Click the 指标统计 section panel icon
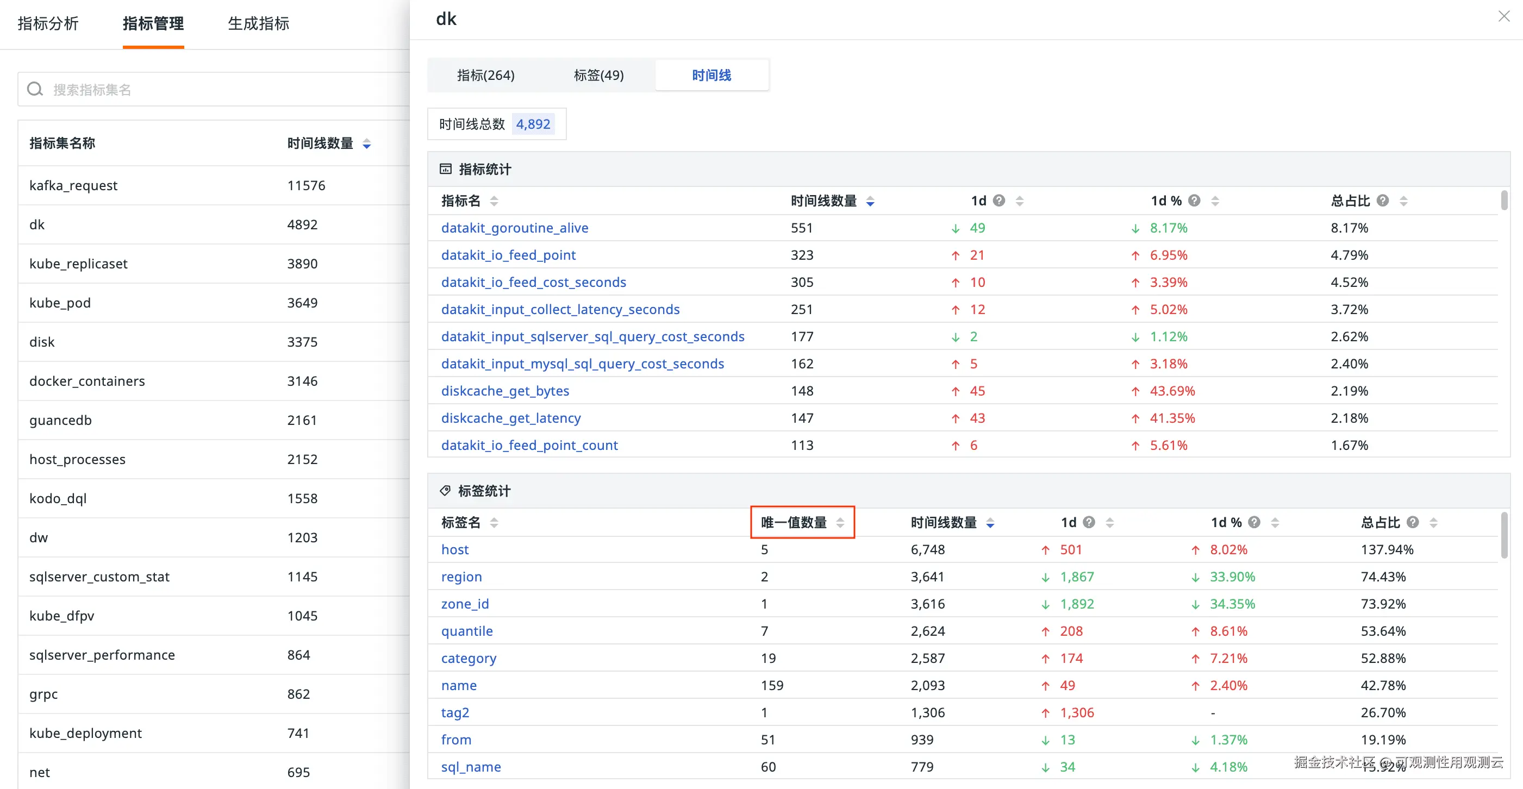The width and height of the screenshot is (1523, 789). [445, 170]
